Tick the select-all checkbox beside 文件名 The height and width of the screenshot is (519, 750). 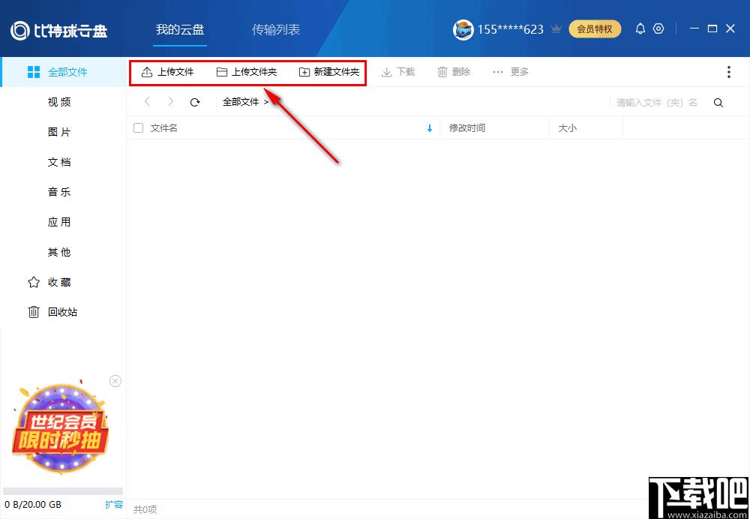click(x=138, y=127)
